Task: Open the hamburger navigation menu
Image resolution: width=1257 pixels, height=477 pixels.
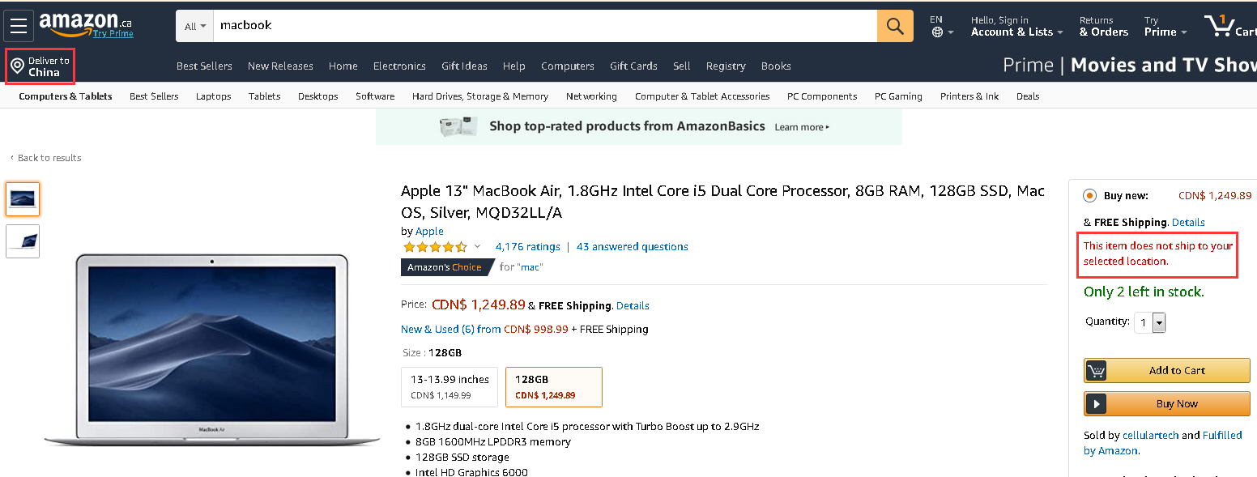Action: 18,26
